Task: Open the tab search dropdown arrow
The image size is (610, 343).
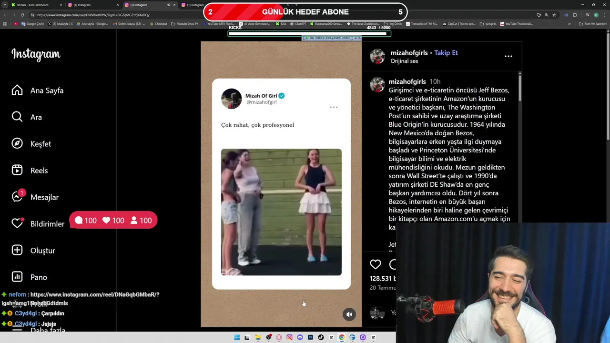Action: (x=5, y=5)
